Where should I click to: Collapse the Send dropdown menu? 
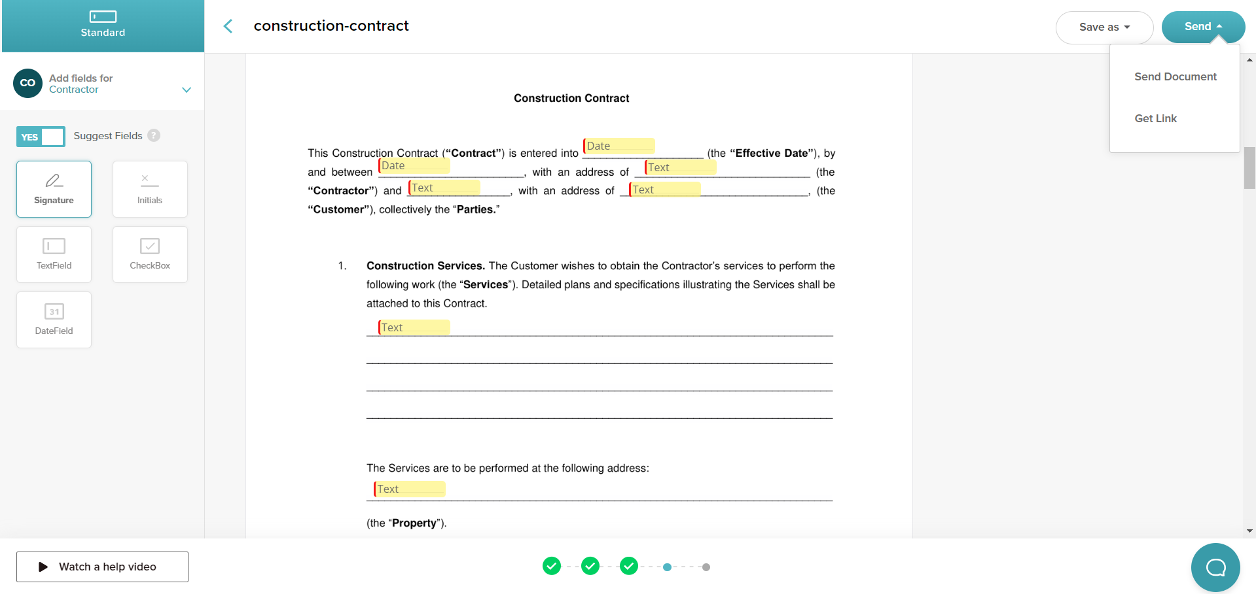(x=1203, y=27)
